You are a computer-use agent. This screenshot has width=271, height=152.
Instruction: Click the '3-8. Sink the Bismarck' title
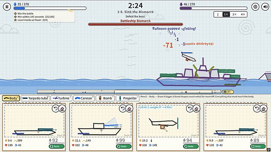pos(136,12)
